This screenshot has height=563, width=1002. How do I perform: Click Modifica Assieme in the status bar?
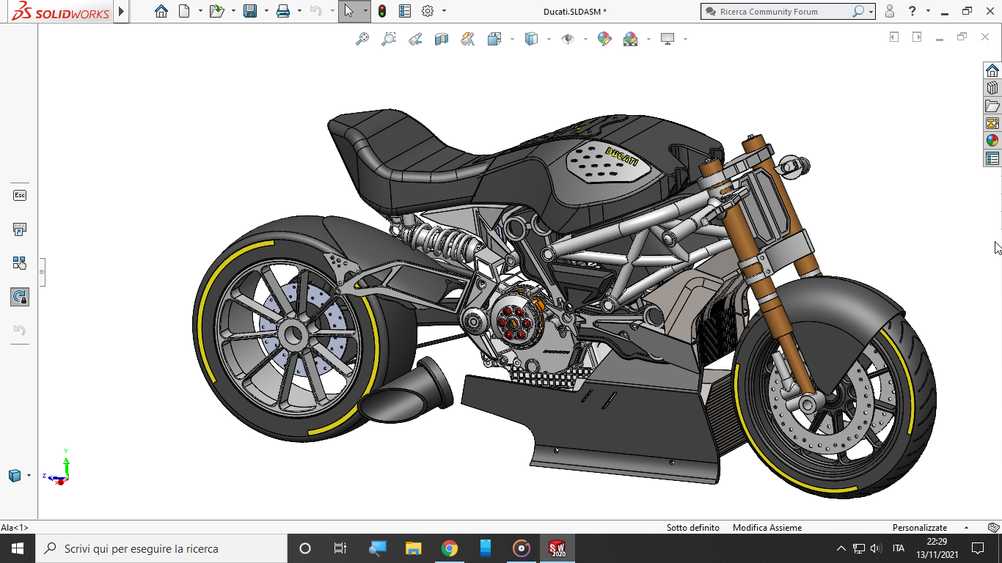click(x=767, y=527)
